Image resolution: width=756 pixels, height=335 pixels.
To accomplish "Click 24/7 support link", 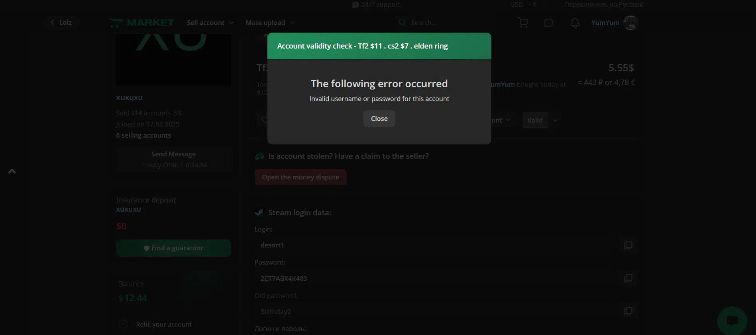I will pyautogui.click(x=376, y=4).
